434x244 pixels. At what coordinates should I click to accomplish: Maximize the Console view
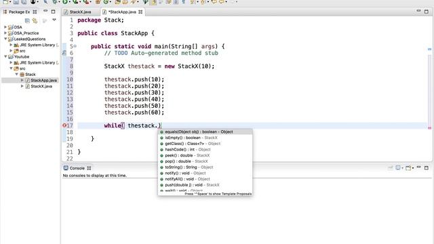tap(427, 167)
